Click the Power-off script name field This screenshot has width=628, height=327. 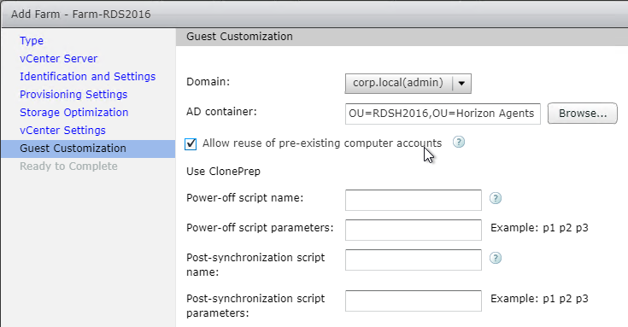coord(414,200)
